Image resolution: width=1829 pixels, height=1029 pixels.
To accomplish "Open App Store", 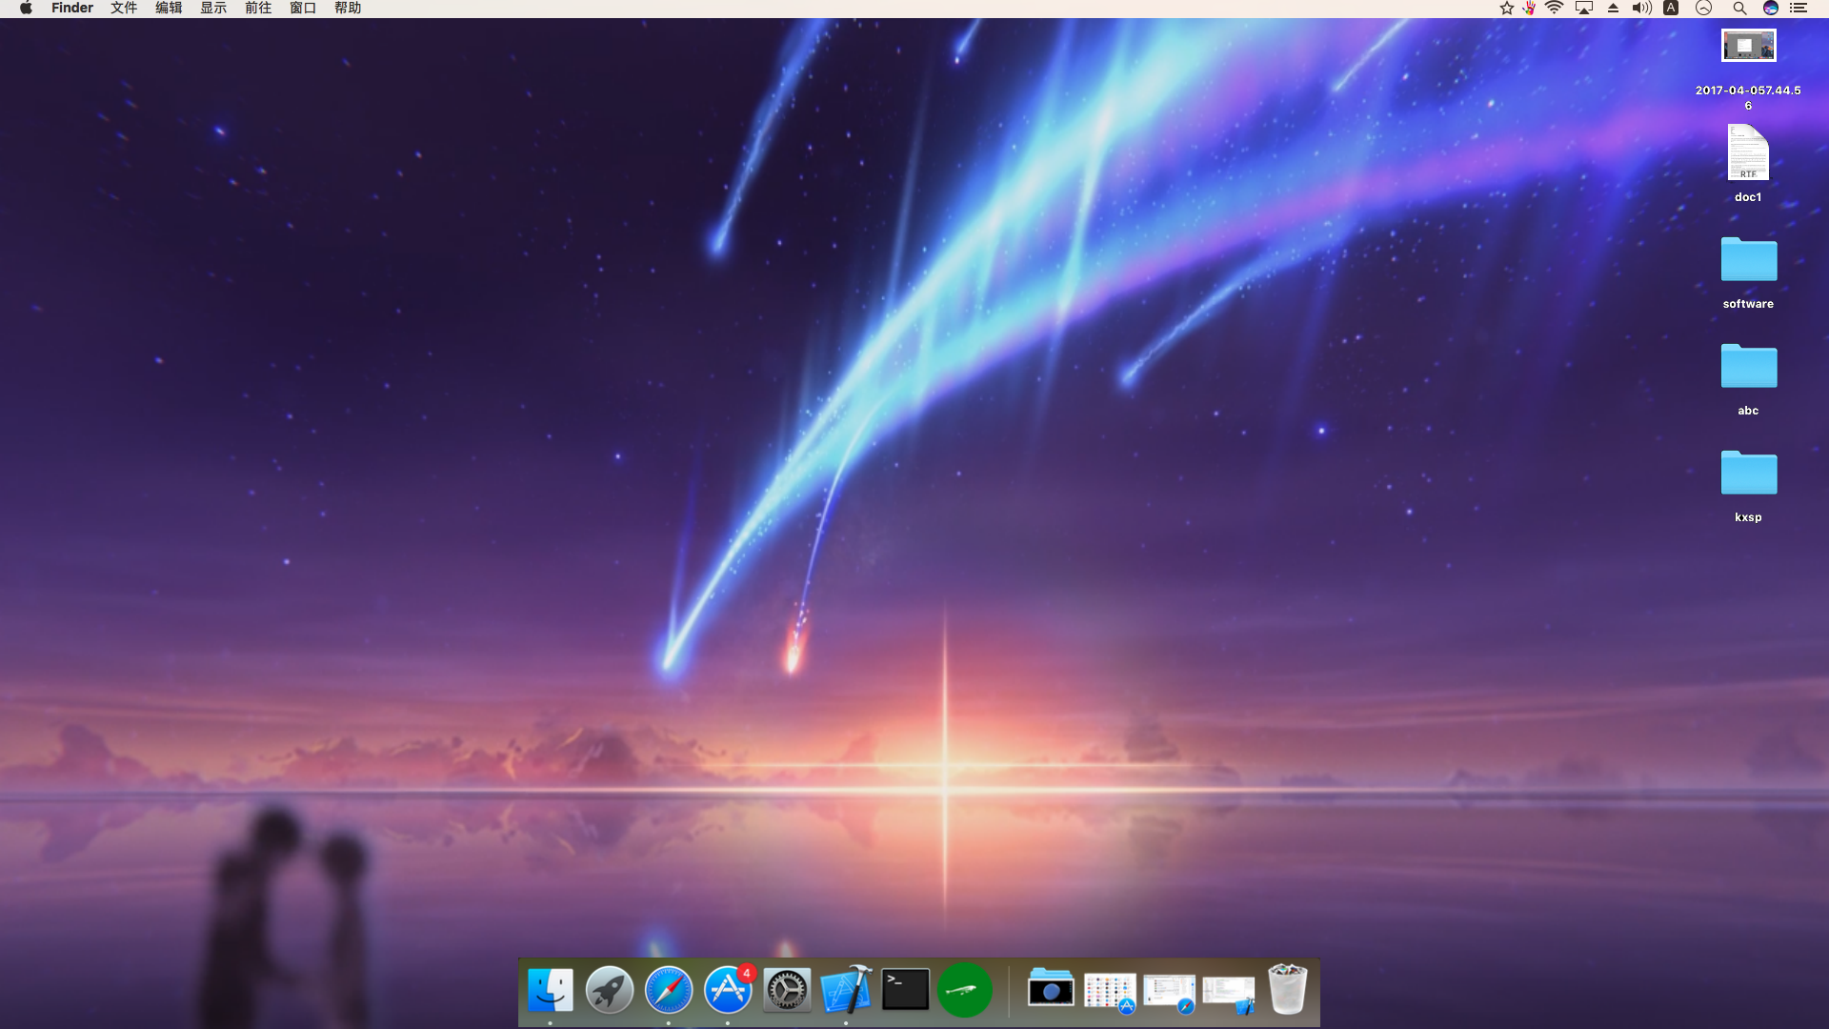I will 728,991.
